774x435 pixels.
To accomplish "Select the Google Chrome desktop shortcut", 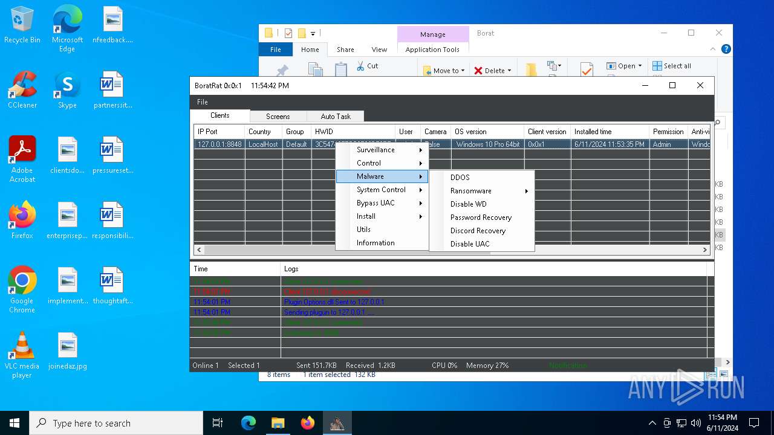I will point(22,290).
